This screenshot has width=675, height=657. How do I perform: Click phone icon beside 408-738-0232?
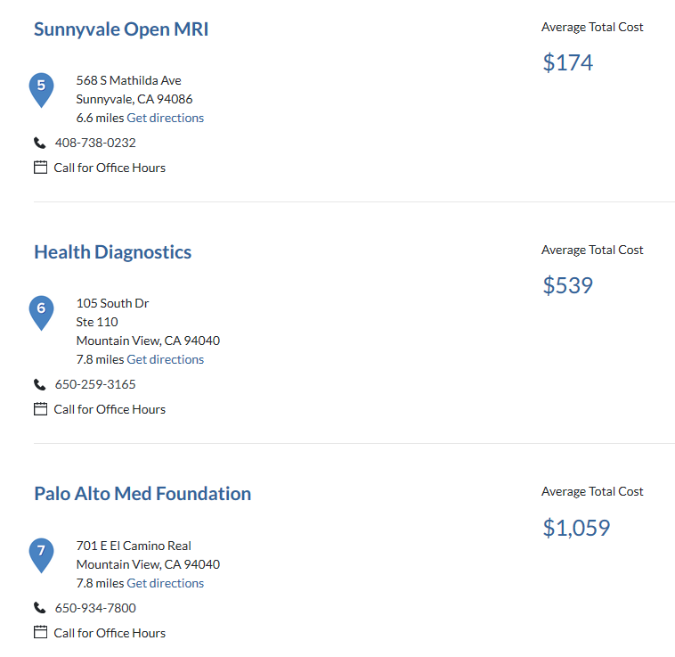pyautogui.click(x=39, y=143)
